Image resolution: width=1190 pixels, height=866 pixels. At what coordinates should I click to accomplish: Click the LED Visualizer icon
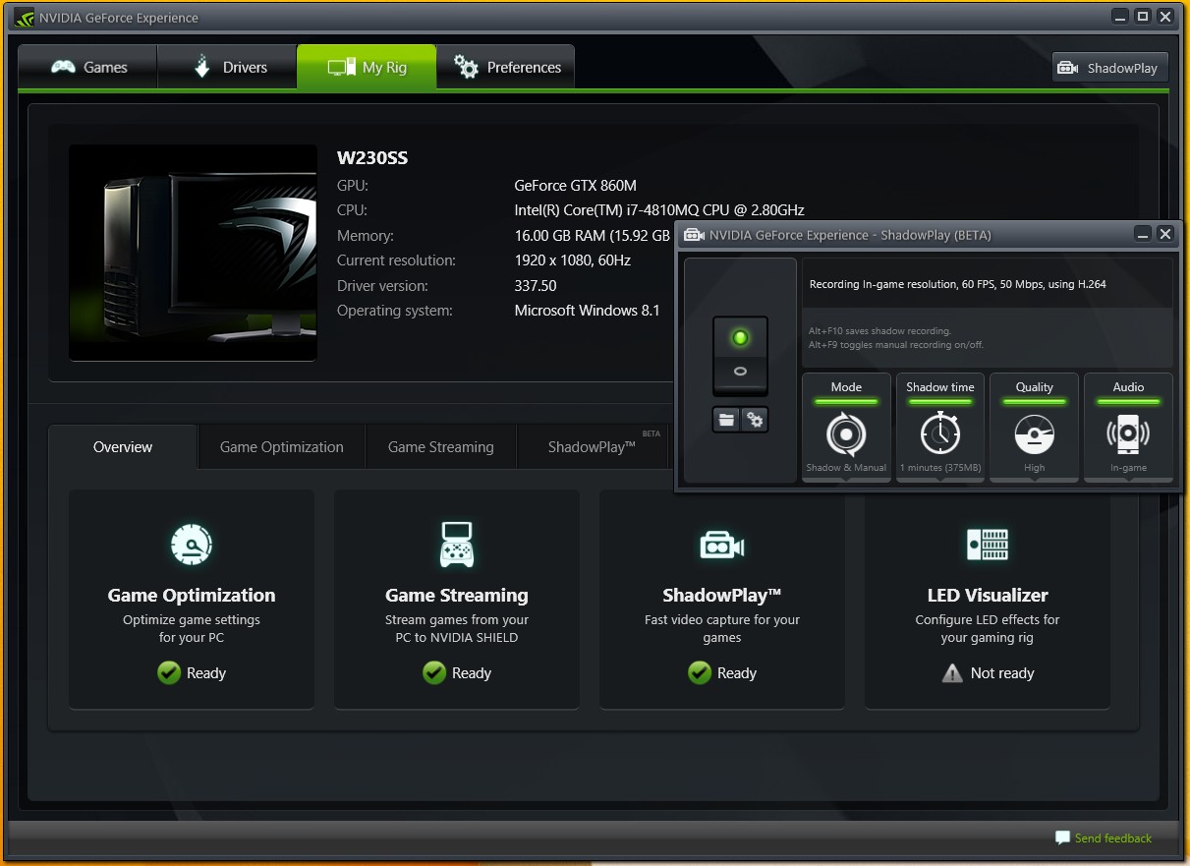987,544
